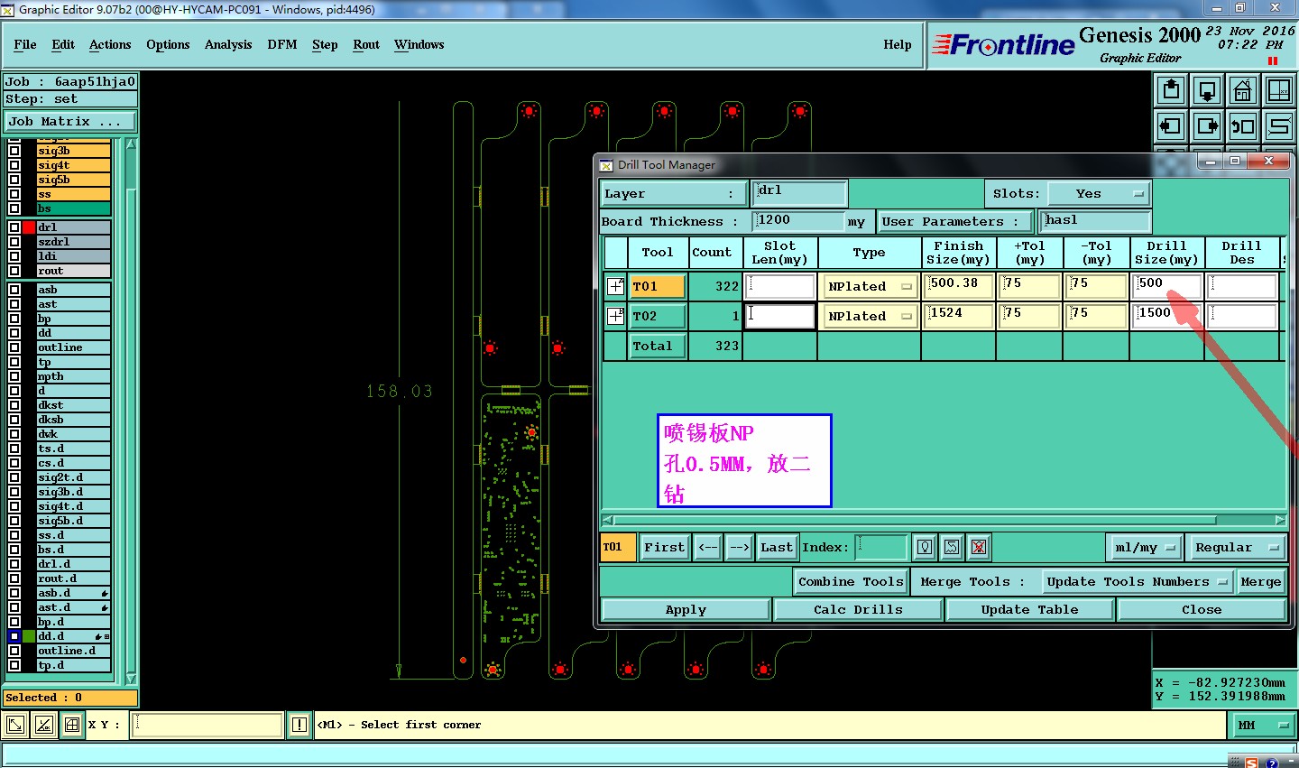
Task: Click the Job Matrix button
Action: (70, 121)
